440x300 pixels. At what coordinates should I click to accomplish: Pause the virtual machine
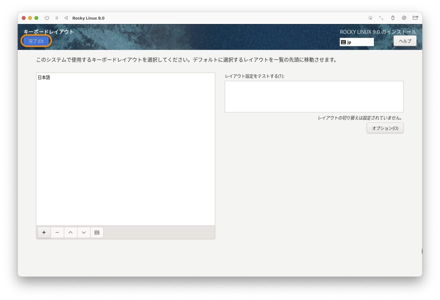pos(57,18)
